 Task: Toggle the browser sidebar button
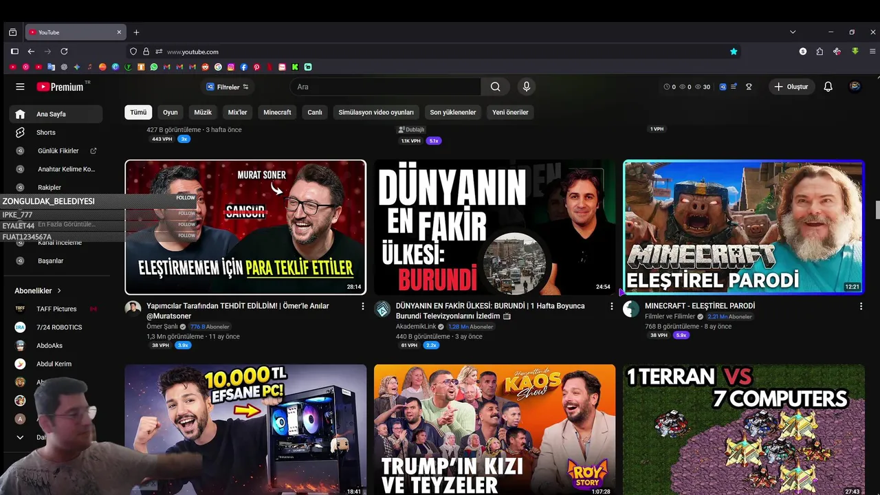pos(14,52)
